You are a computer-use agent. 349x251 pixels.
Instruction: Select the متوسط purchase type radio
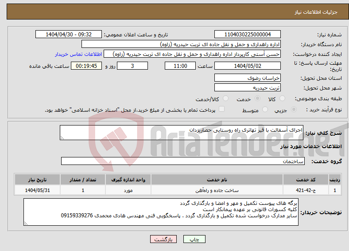(x=265, y=110)
